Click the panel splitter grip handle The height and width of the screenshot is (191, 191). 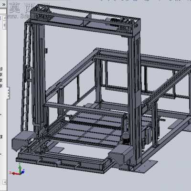coord(9,93)
